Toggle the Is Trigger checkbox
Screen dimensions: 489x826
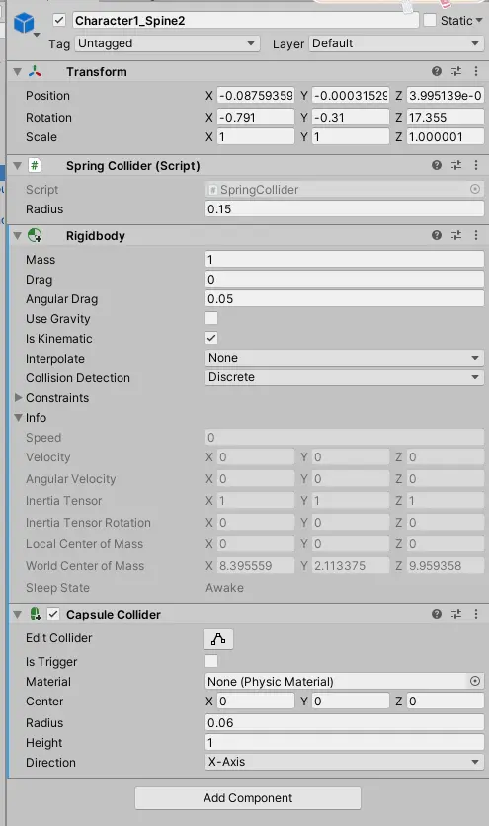click(x=211, y=661)
